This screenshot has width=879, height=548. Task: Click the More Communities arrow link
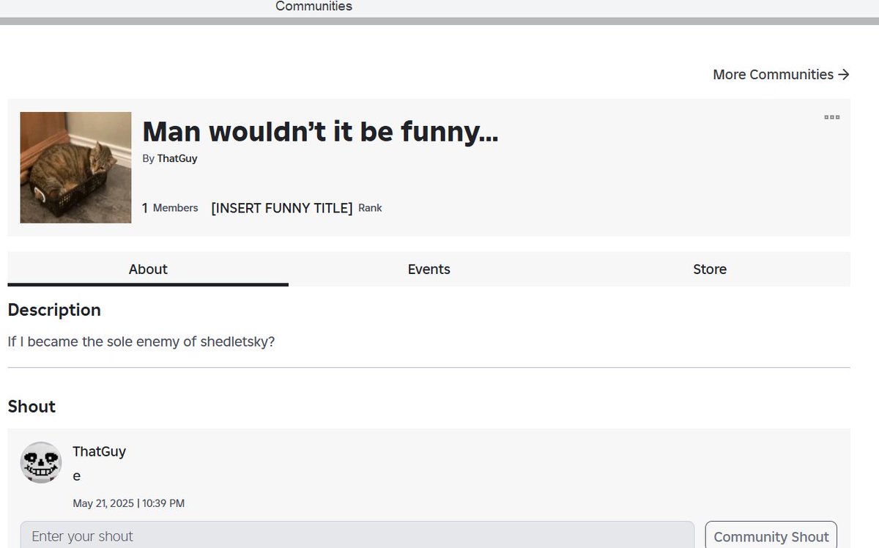[781, 75]
